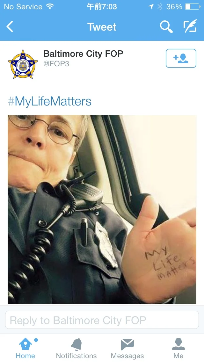
Task: Tap the Wi-Fi signal status icon
Action: pyautogui.click(x=49, y=6)
